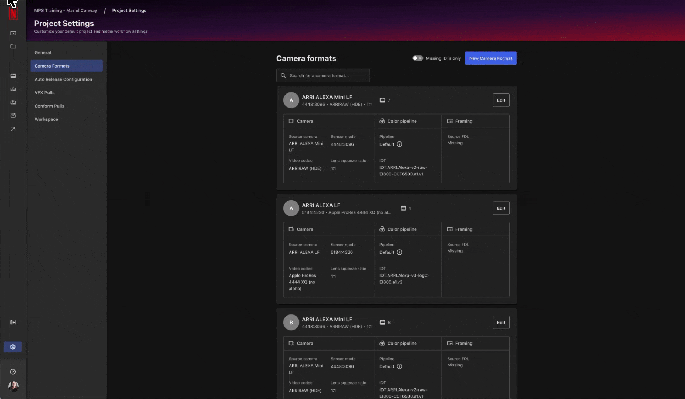Select the General settings tab

click(43, 53)
